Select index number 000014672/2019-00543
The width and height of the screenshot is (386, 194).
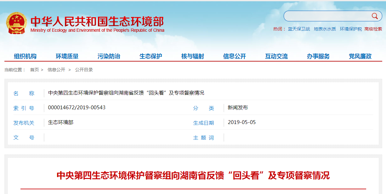pos(77,107)
